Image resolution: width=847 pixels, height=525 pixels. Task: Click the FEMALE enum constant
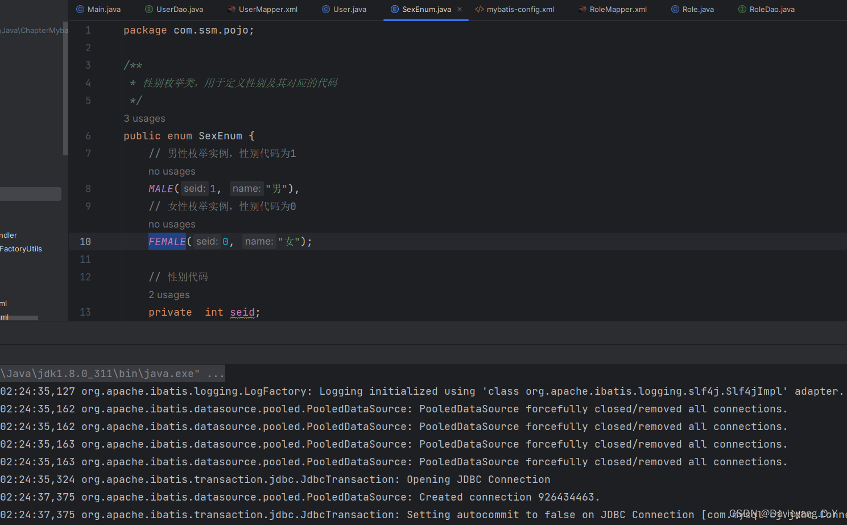pyautogui.click(x=167, y=242)
